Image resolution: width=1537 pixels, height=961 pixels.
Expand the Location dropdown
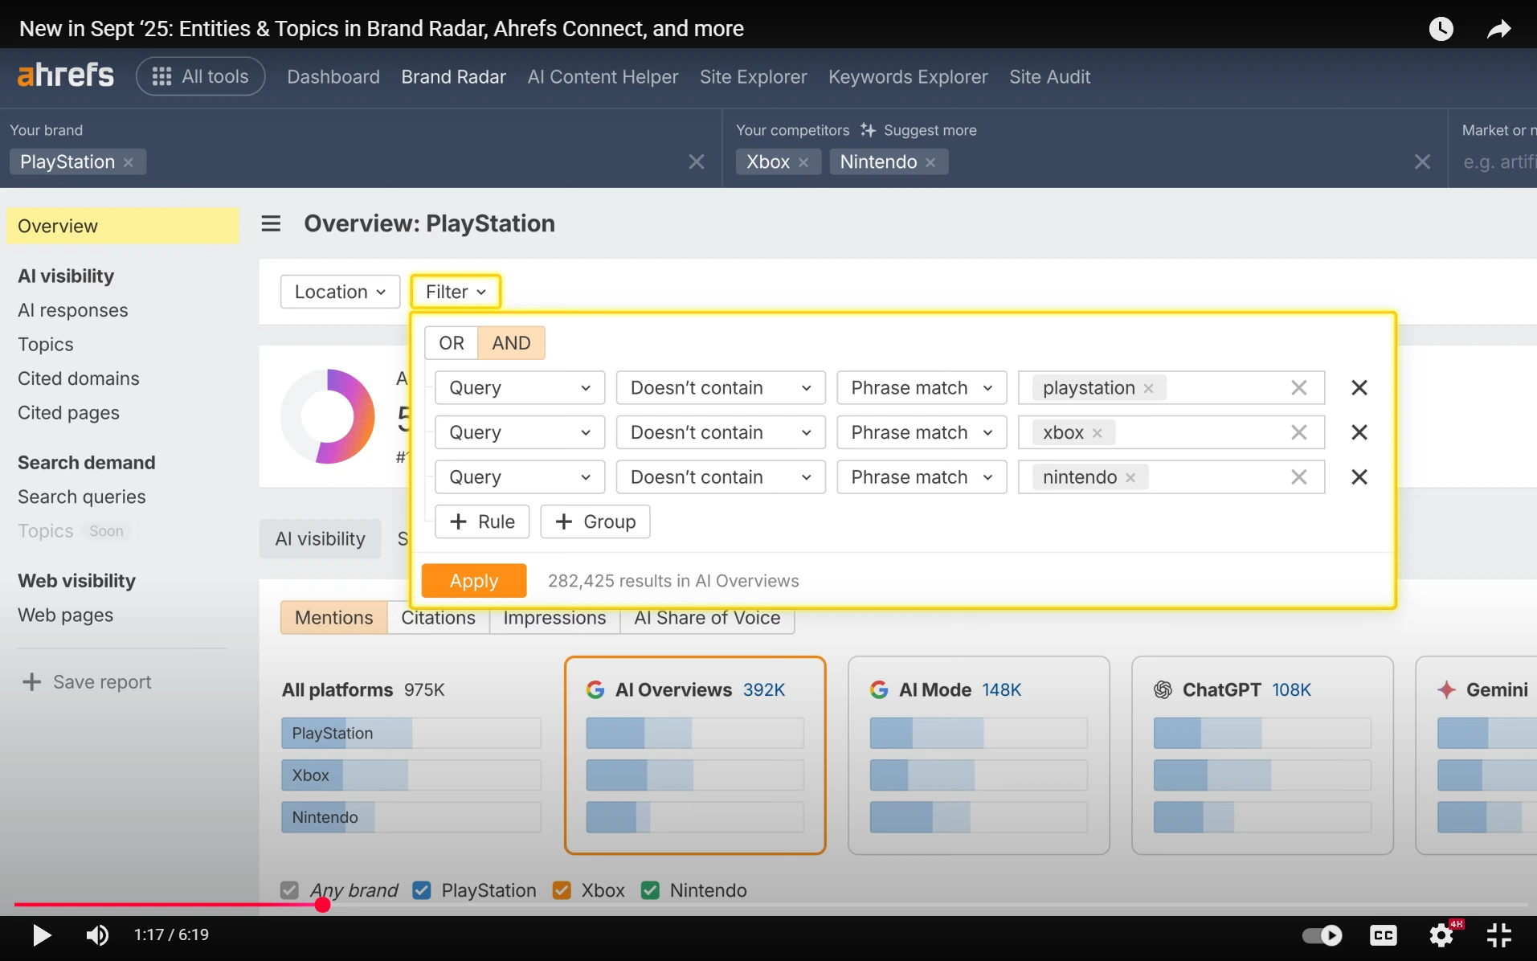point(340,292)
